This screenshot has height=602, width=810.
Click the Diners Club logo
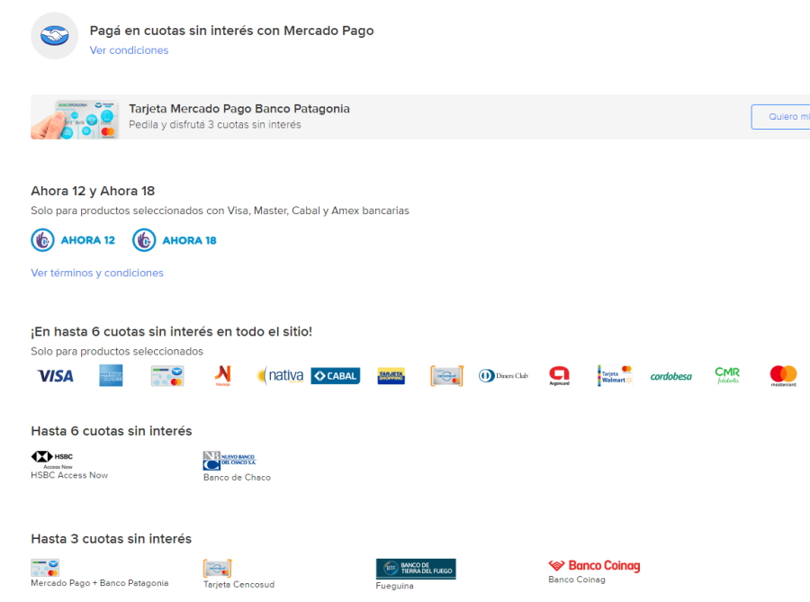[x=503, y=376]
